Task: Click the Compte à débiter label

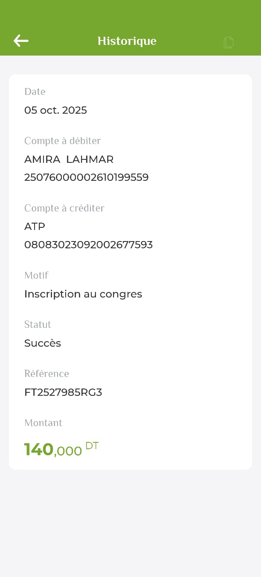Action: (62, 141)
